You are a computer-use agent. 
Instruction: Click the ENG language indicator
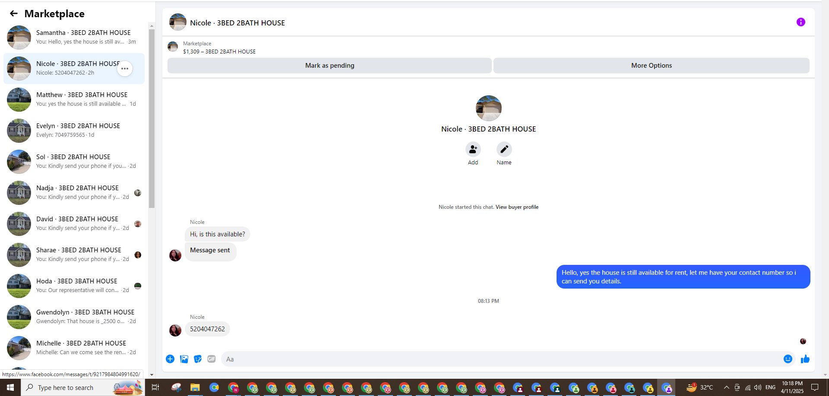[770, 387]
